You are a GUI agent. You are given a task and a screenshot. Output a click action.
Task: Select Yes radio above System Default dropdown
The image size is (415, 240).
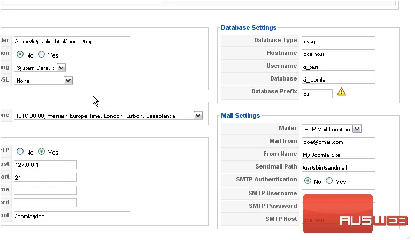[41, 54]
